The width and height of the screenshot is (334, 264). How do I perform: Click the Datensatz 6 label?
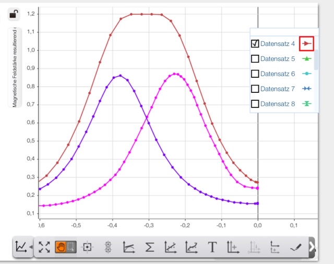click(278, 74)
